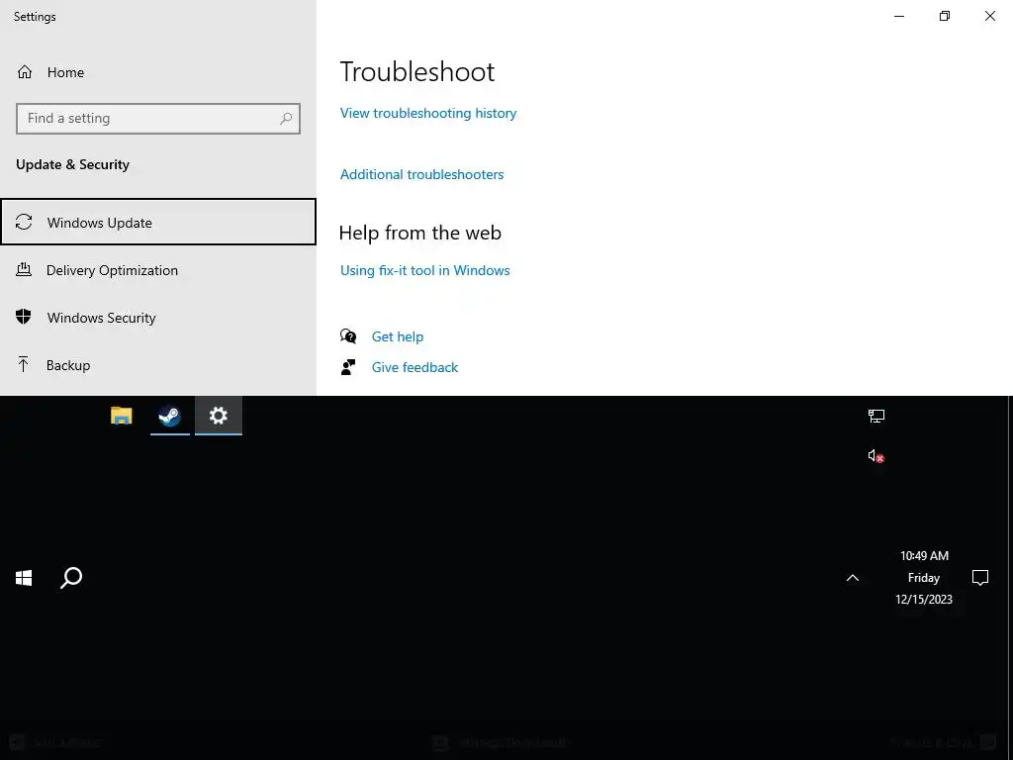Select Windows Update in the sidebar
The width and height of the screenshot is (1013, 760).
(158, 223)
